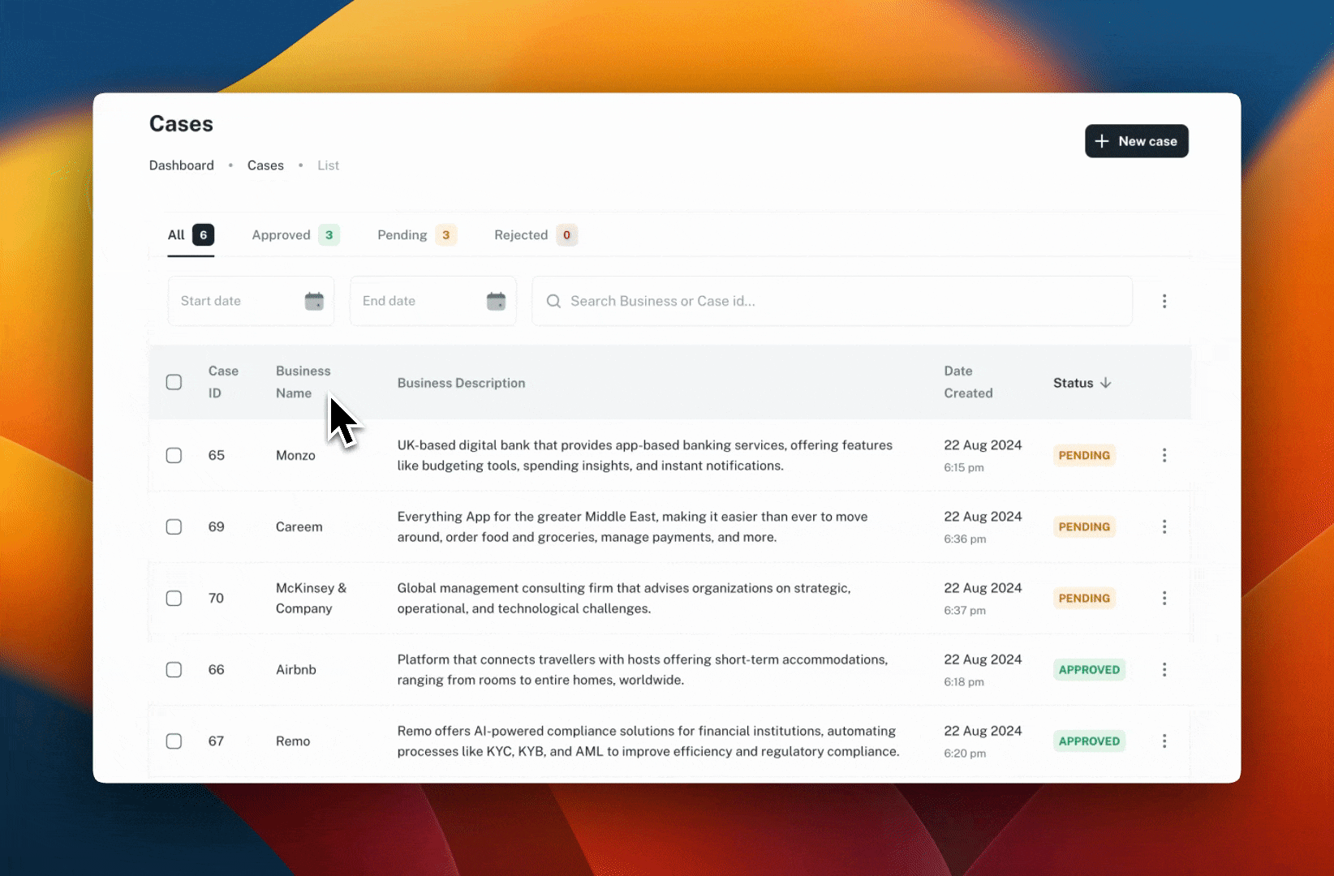Select the checkbox for case 67 Remo

174,741
